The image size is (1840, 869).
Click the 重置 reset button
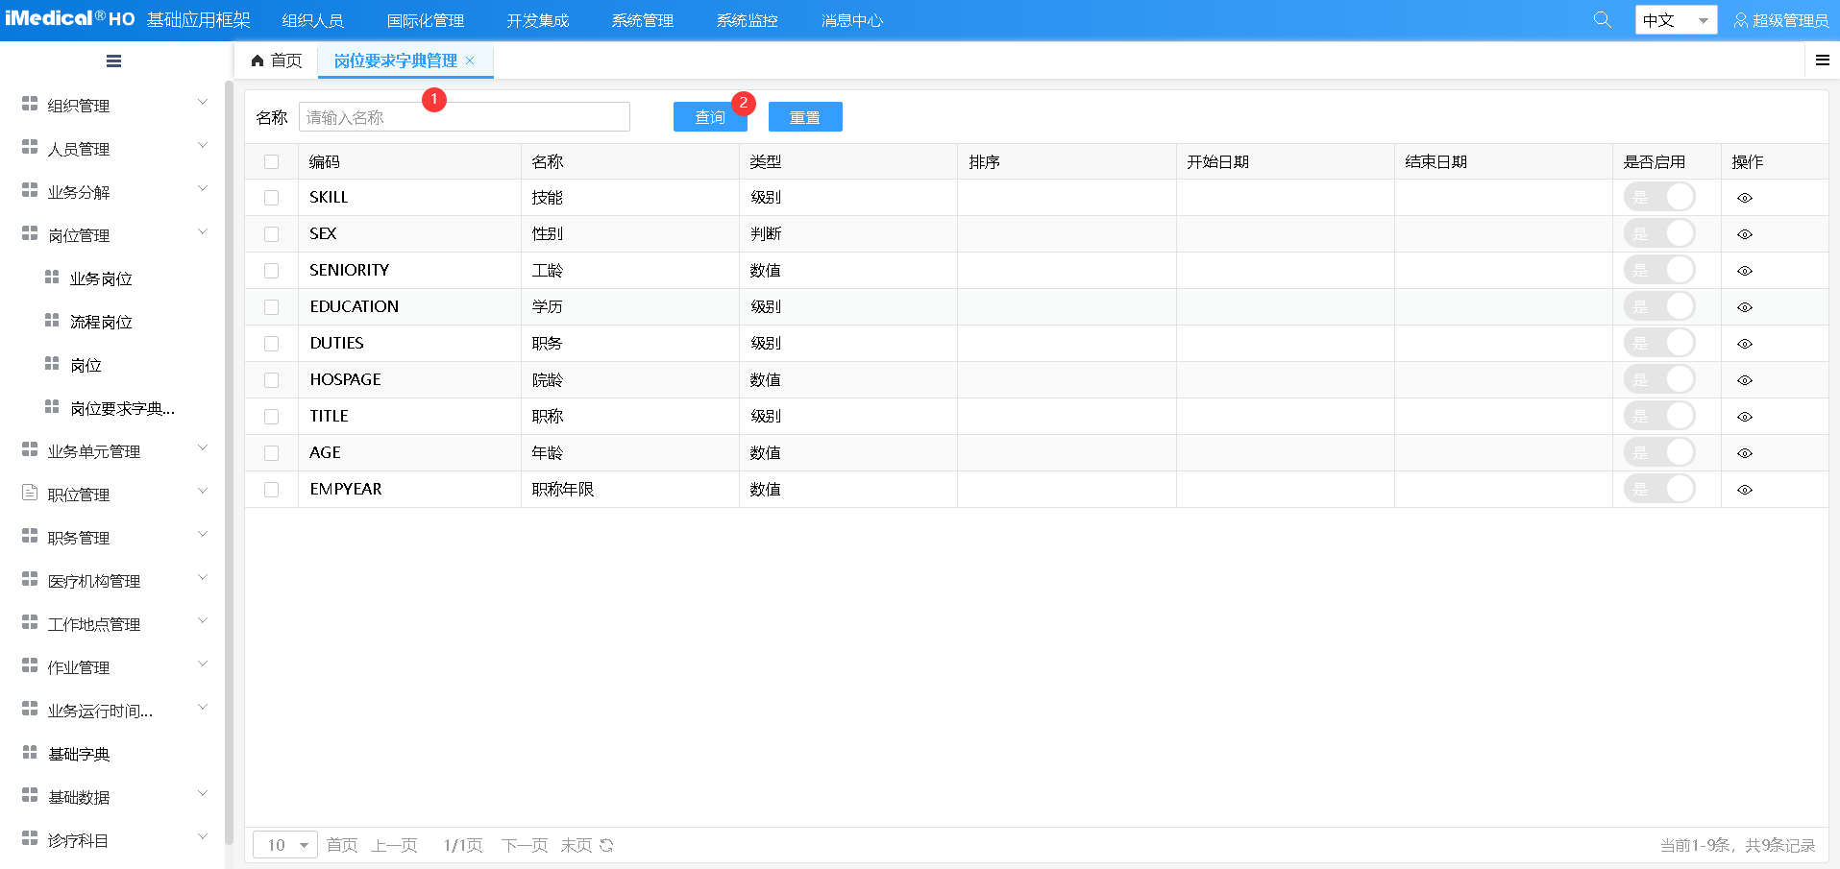[x=805, y=116]
